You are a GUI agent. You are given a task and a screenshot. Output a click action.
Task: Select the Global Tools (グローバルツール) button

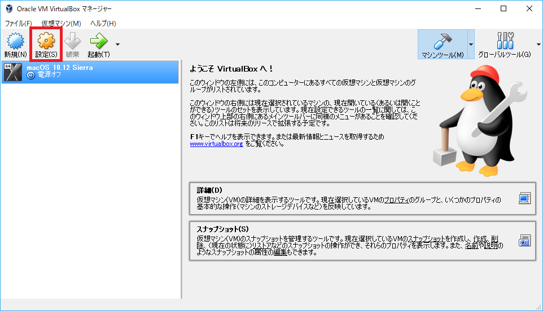(505, 45)
